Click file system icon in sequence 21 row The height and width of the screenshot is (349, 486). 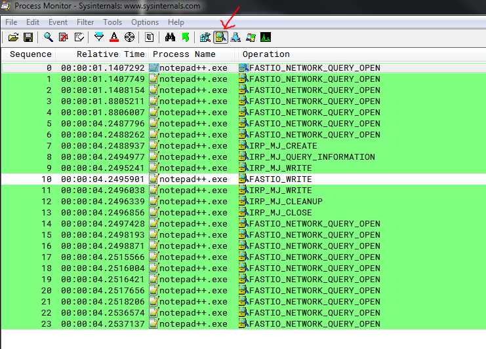click(244, 302)
